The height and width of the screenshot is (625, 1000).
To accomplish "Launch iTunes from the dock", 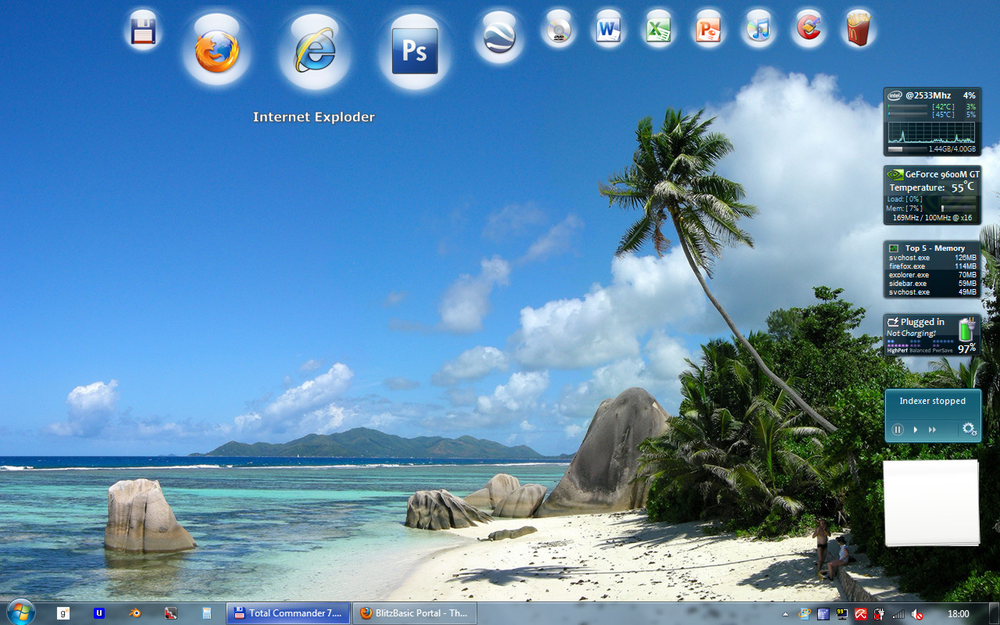I will [x=758, y=30].
